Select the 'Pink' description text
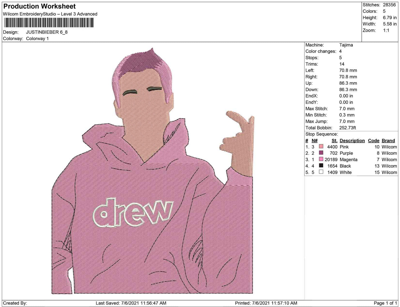This screenshot has width=400, height=307. pos(344,147)
